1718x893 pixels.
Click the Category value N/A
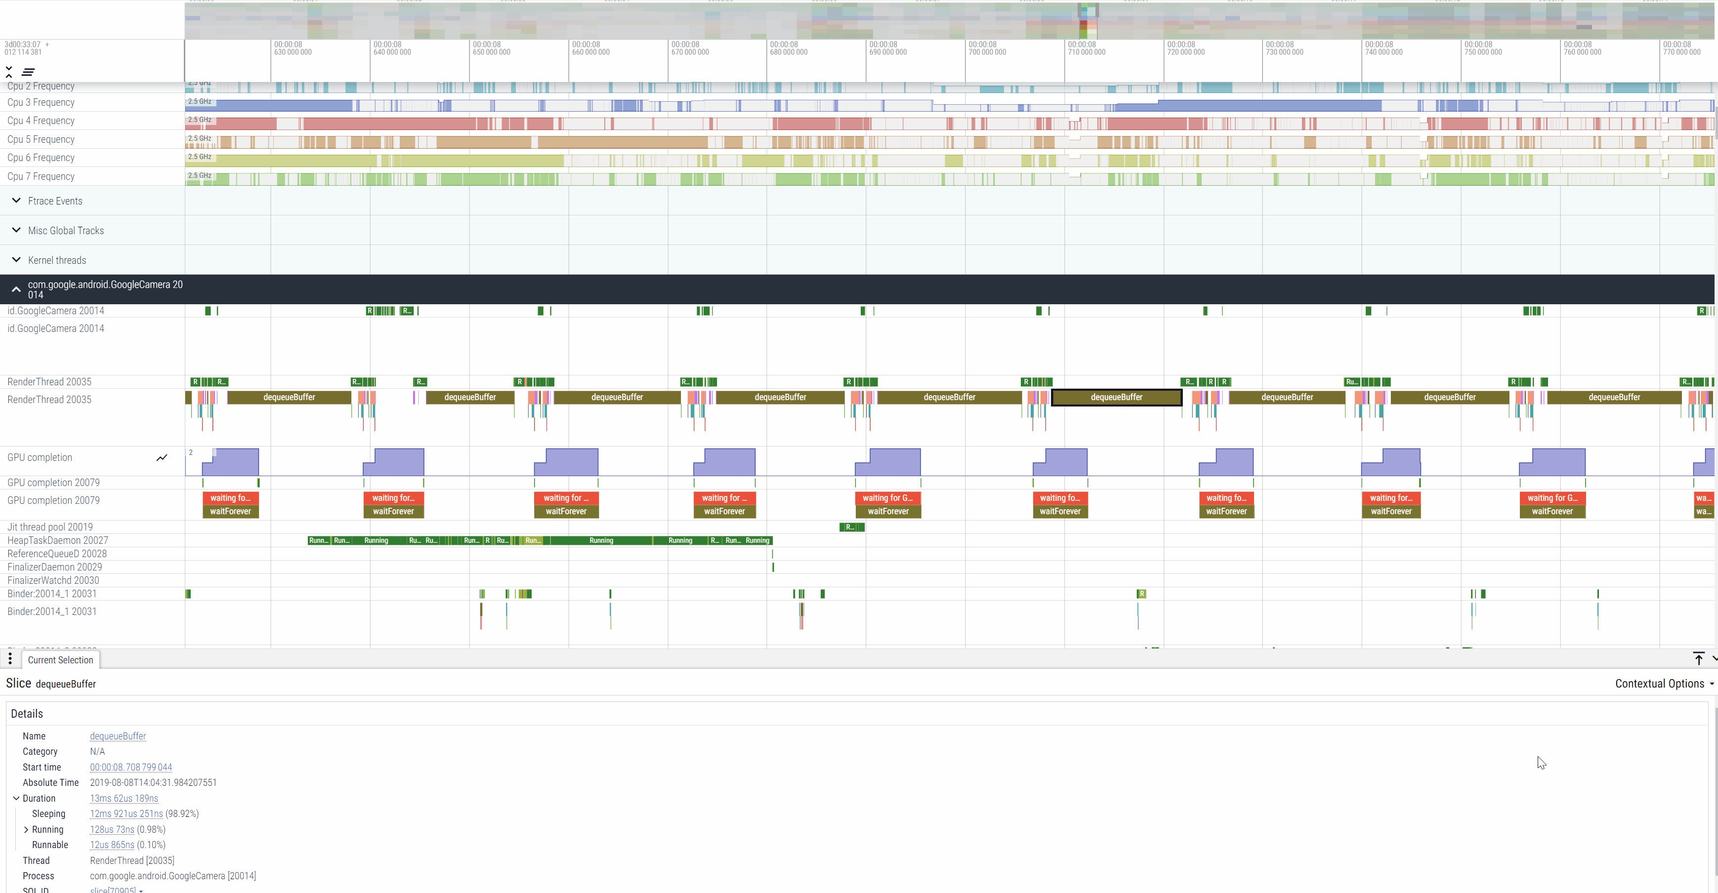(97, 751)
